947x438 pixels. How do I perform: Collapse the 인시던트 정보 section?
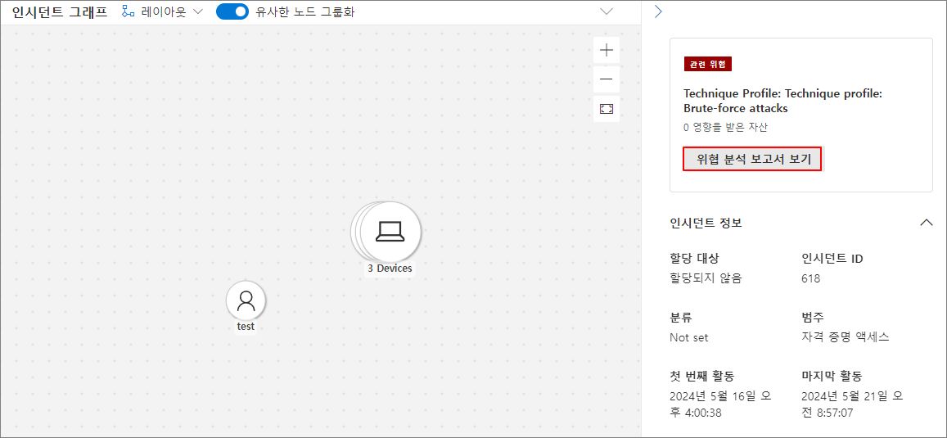click(926, 223)
